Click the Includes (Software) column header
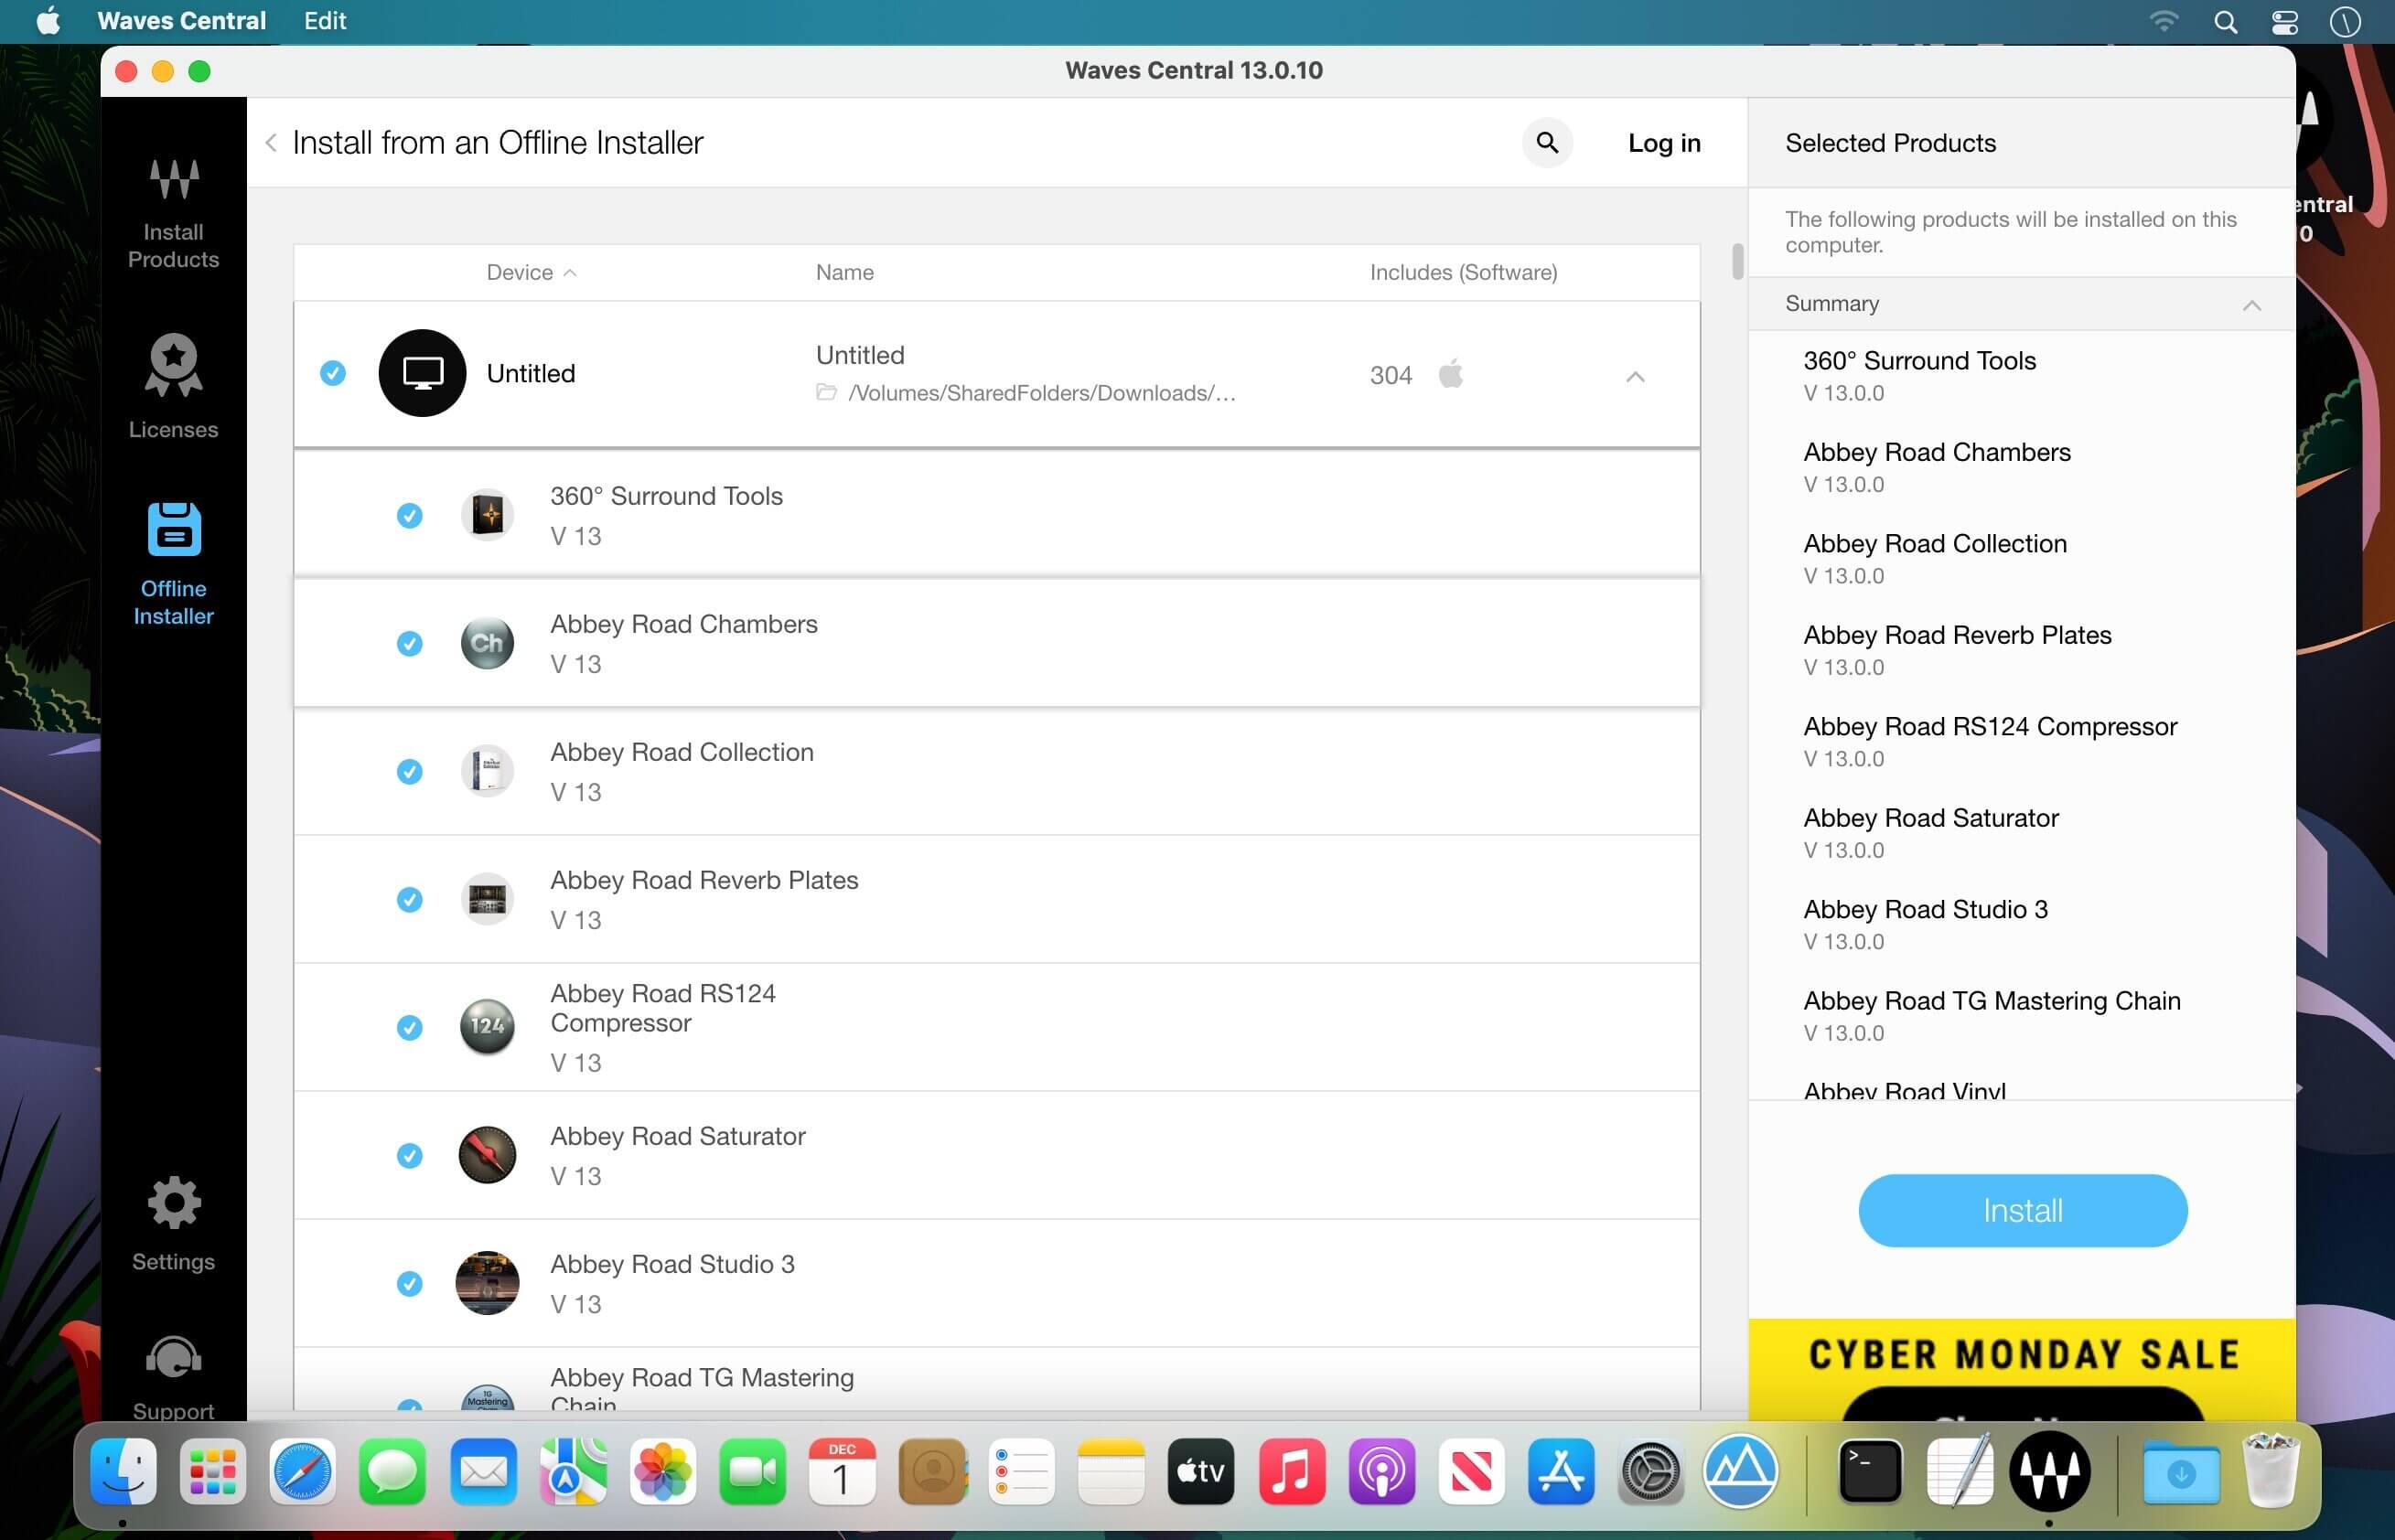 (x=1463, y=272)
